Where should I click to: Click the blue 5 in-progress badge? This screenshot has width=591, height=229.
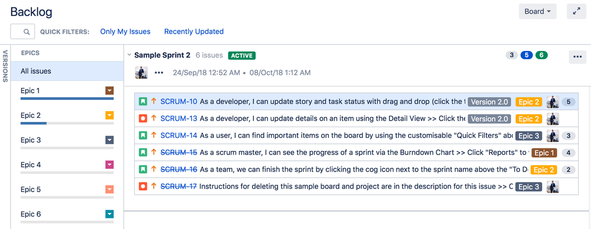click(526, 56)
